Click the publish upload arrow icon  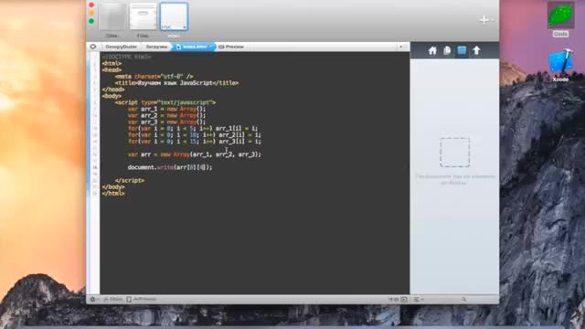coord(476,50)
